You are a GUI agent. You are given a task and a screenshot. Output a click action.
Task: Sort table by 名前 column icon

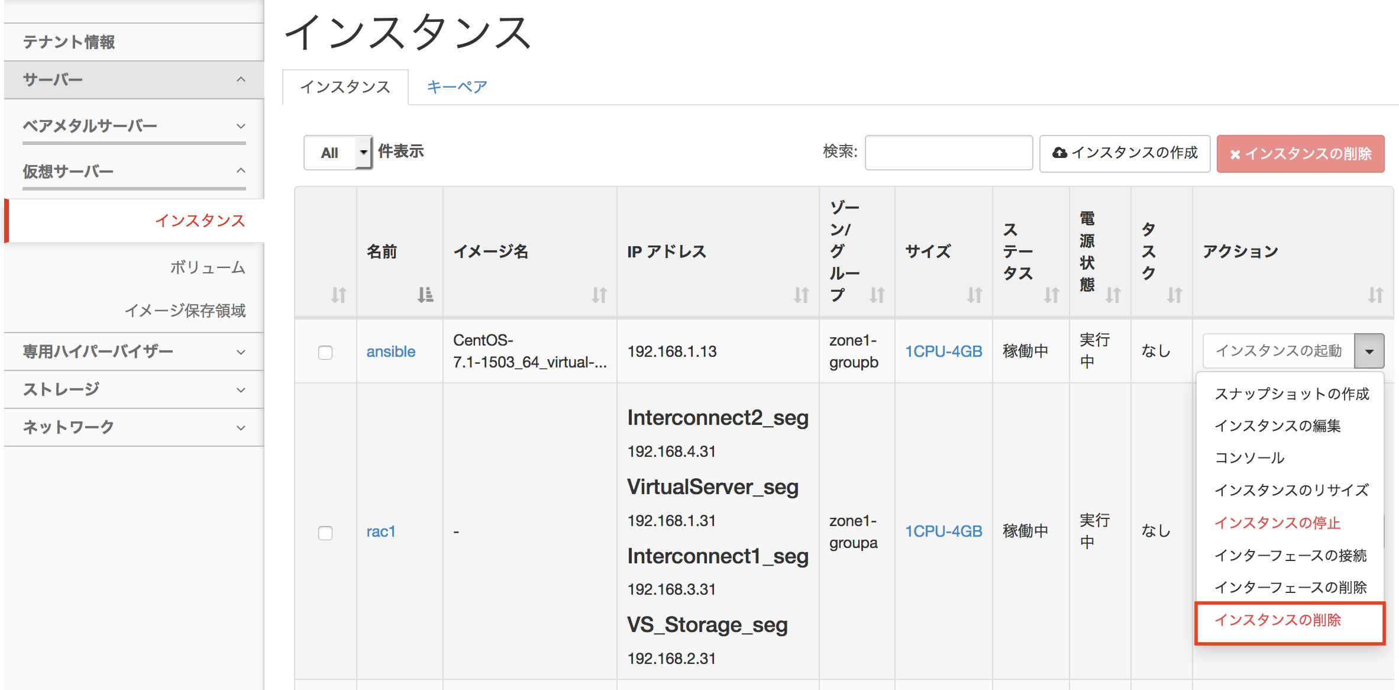425,294
